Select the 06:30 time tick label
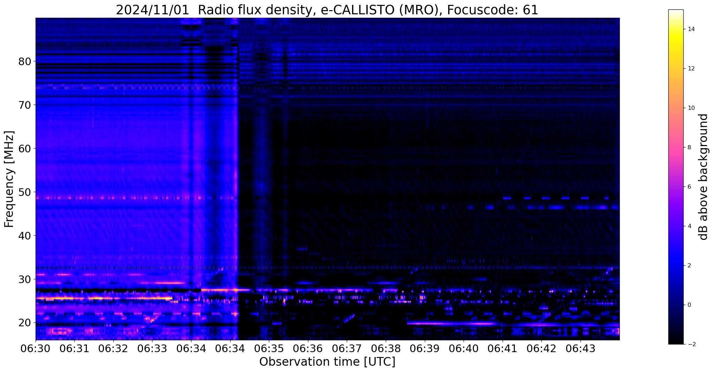The image size is (714, 372). (x=36, y=348)
